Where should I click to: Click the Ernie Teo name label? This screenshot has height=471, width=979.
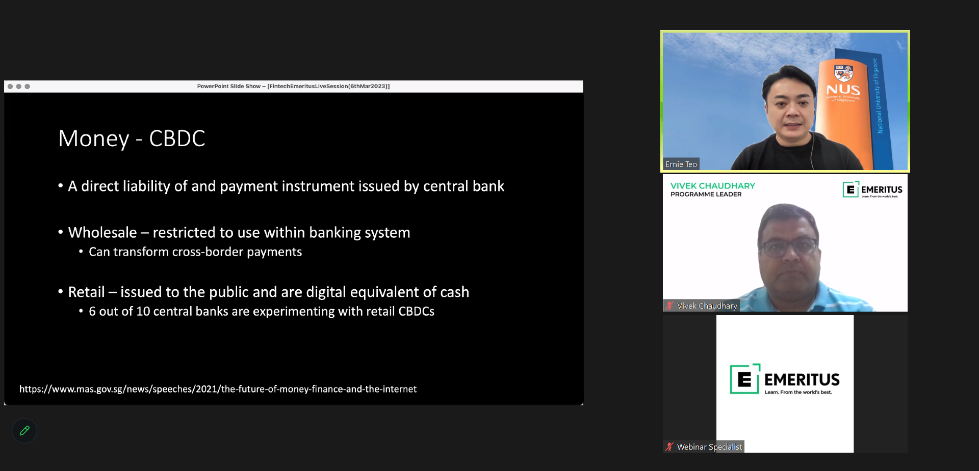point(681,164)
